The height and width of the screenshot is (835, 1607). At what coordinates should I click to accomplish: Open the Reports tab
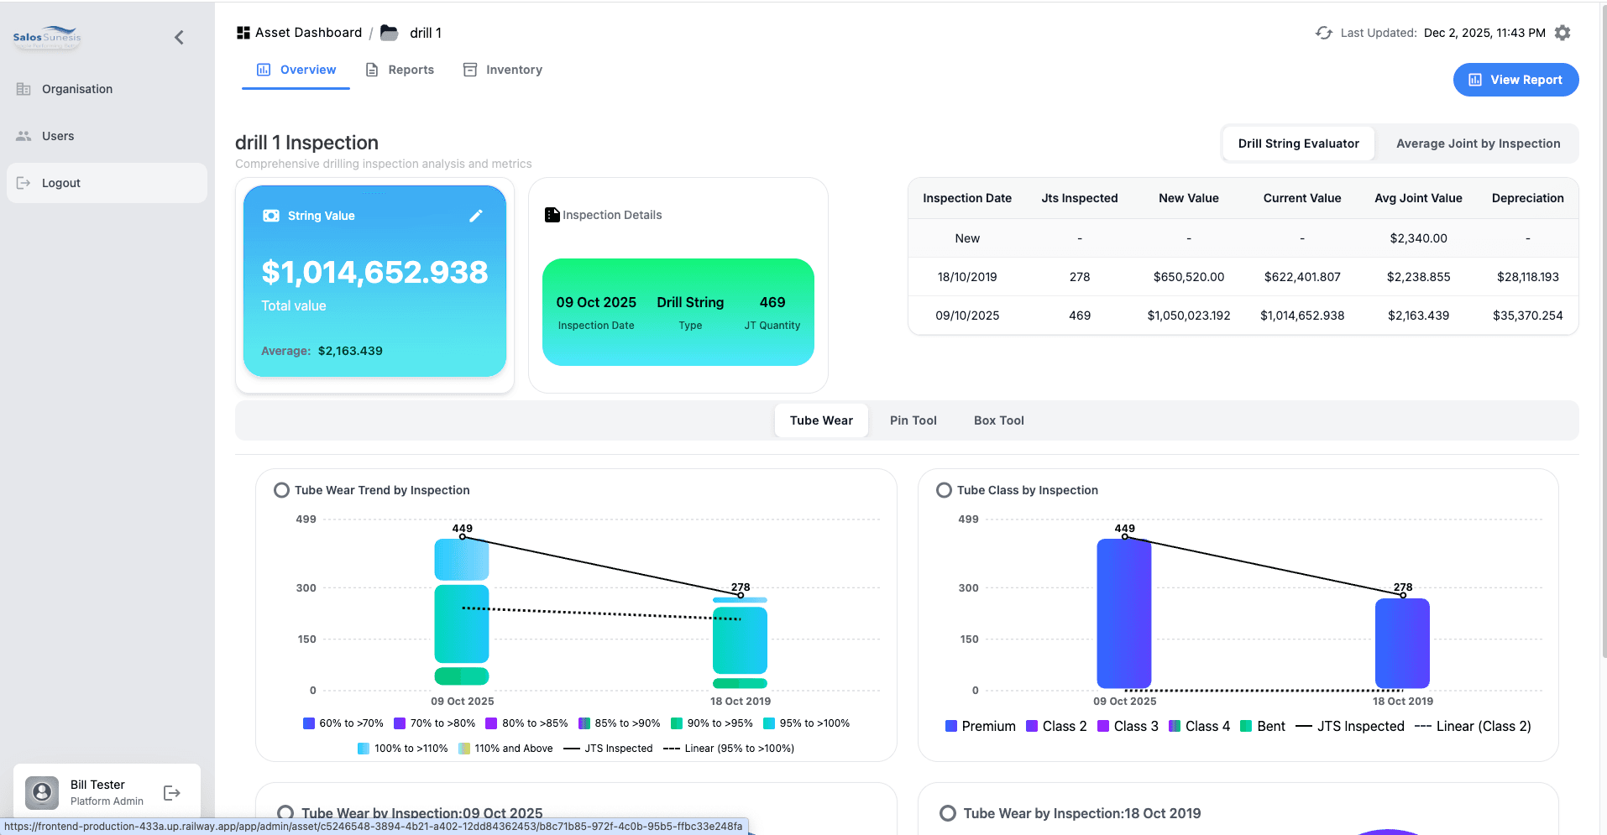point(400,70)
